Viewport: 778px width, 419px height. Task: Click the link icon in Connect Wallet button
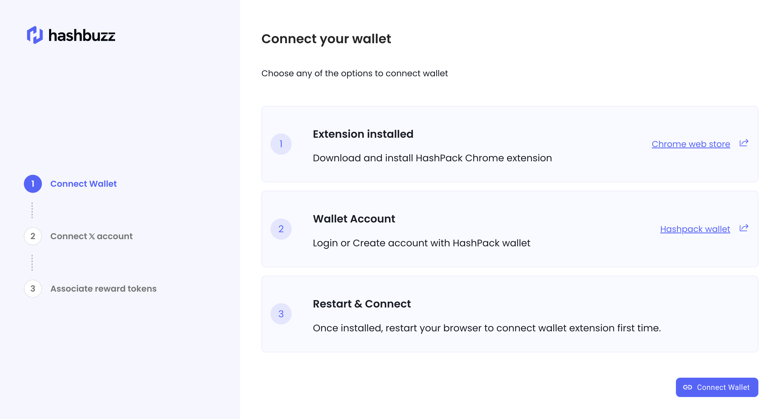(x=688, y=387)
